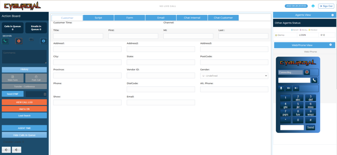This screenshot has height=155, width=337.
Task: Click the blue info icon in Action Board
Action: (x=43, y=41)
